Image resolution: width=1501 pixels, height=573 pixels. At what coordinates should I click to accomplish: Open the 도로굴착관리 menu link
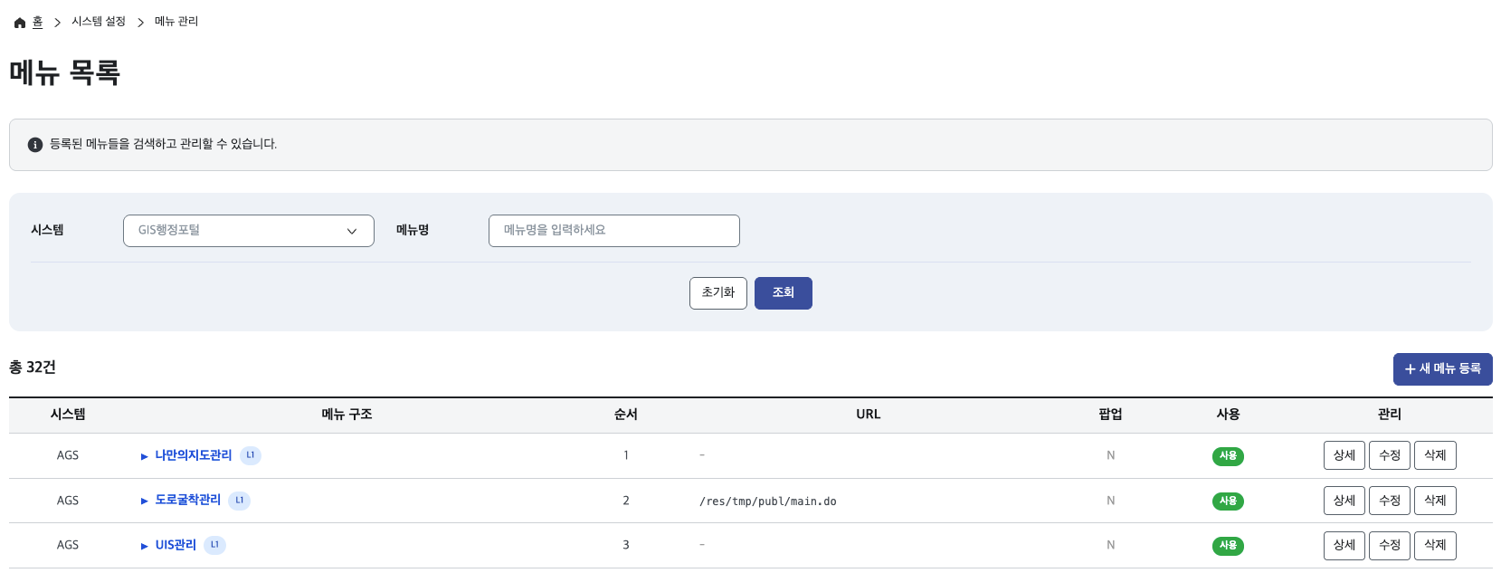tap(188, 500)
